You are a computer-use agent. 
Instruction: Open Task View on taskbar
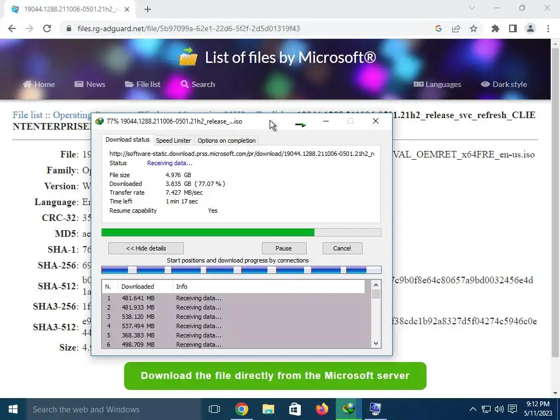point(214,409)
